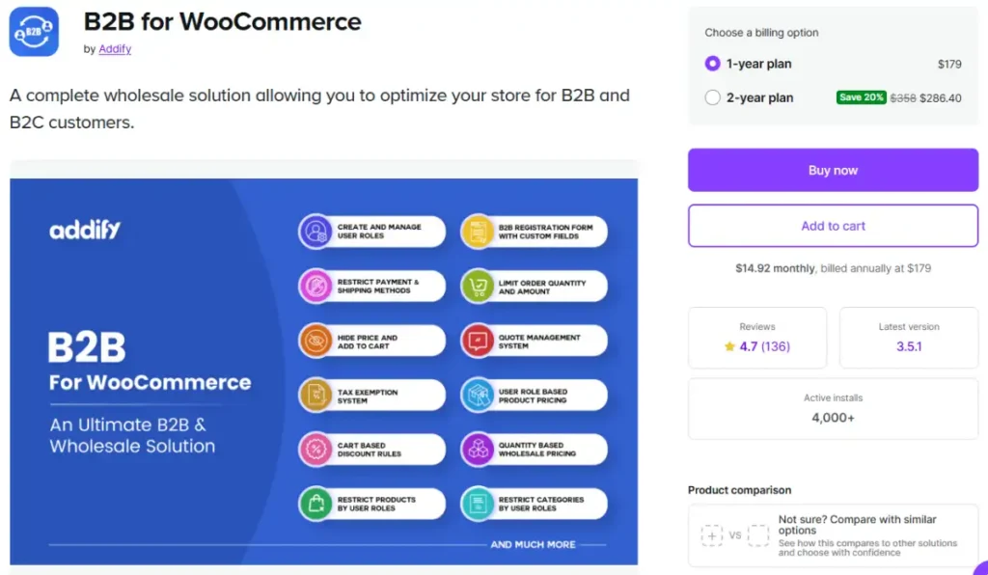Click the Quote Management System icon

(477, 342)
